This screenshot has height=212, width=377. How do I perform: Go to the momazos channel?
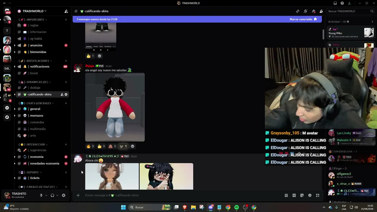click(x=42, y=116)
